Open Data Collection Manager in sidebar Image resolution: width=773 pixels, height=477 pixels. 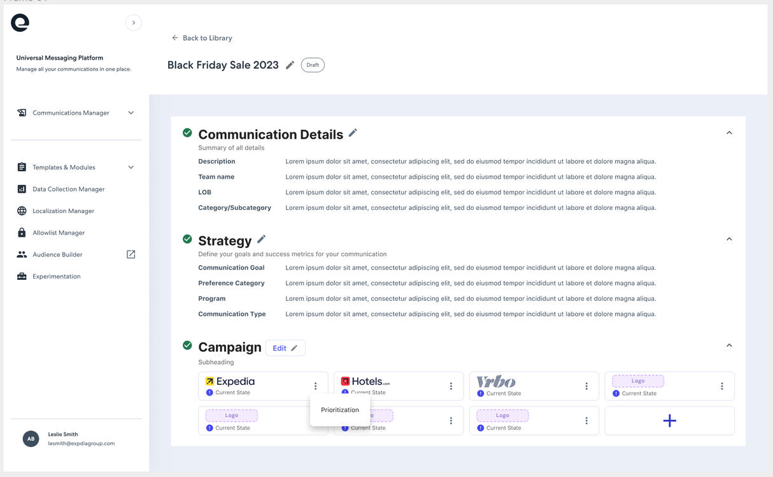[x=68, y=189]
